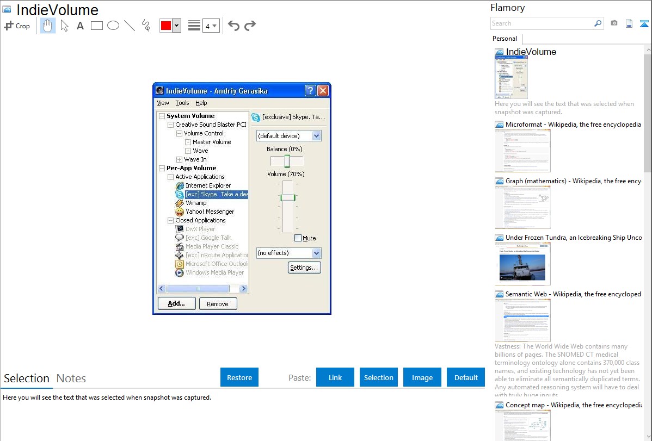Click the tree's right scroll arrow

click(x=244, y=288)
